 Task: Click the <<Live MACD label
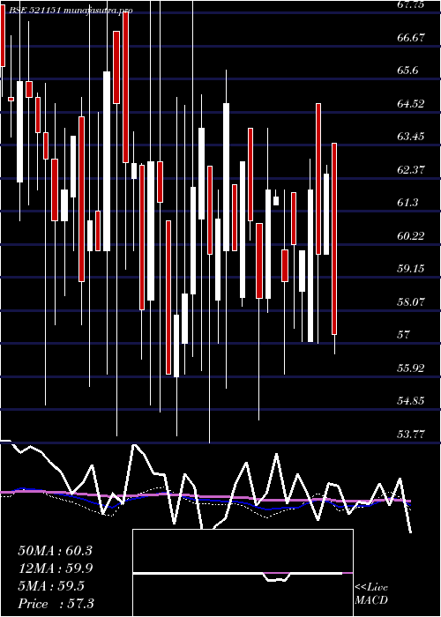coord(371,593)
